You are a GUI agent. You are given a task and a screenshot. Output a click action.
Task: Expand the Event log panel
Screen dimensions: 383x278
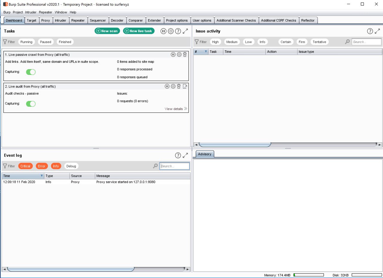point(186,155)
